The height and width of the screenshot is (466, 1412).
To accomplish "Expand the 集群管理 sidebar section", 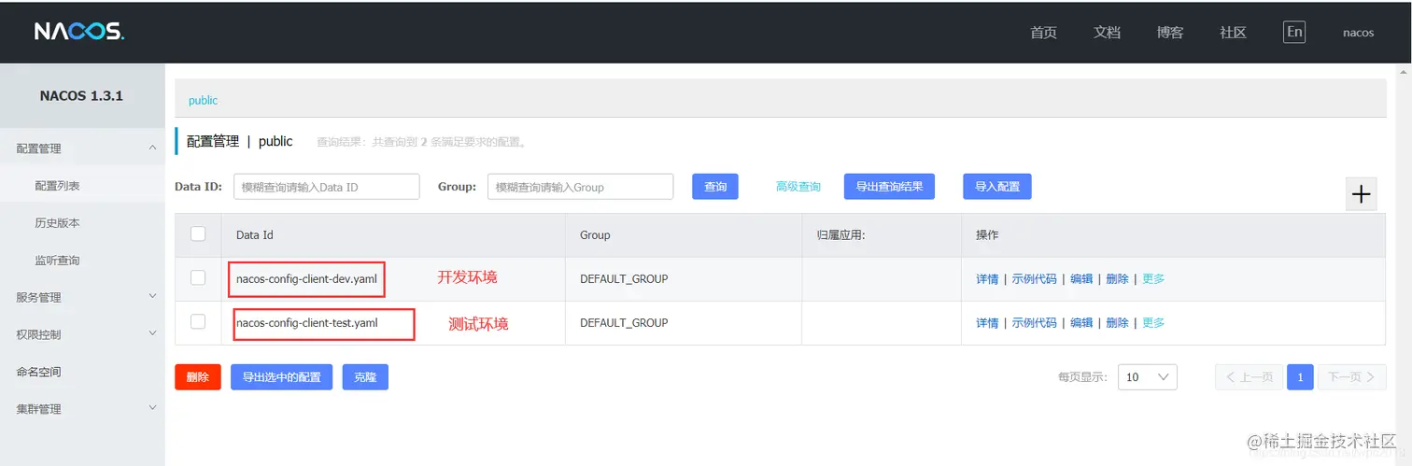I will pyautogui.click(x=82, y=409).
